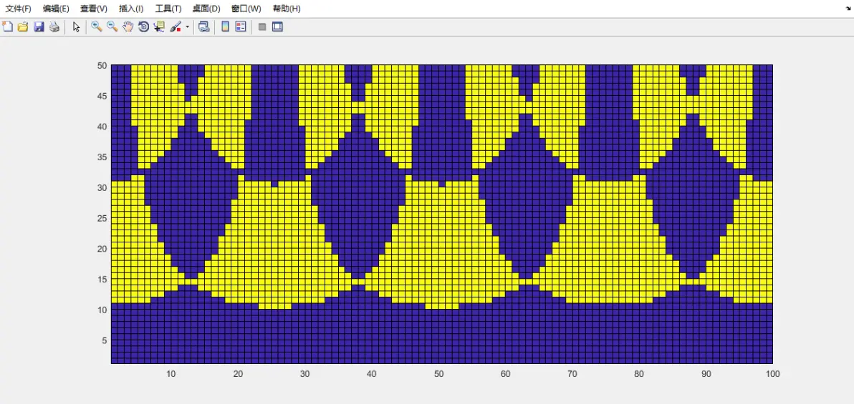Activate the Brush data tool
The height and width of the screenshot is (404, 854).
[176, 26]
